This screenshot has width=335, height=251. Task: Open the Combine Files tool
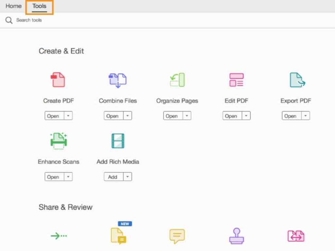[x=114, y=116]
